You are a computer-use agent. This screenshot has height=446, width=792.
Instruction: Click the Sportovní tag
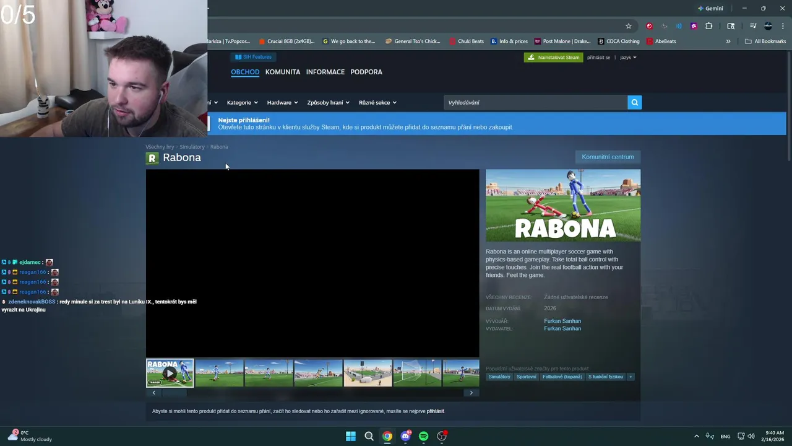[527, 377]
